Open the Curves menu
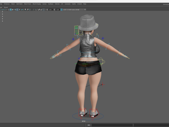 click(x=44, y=4)
